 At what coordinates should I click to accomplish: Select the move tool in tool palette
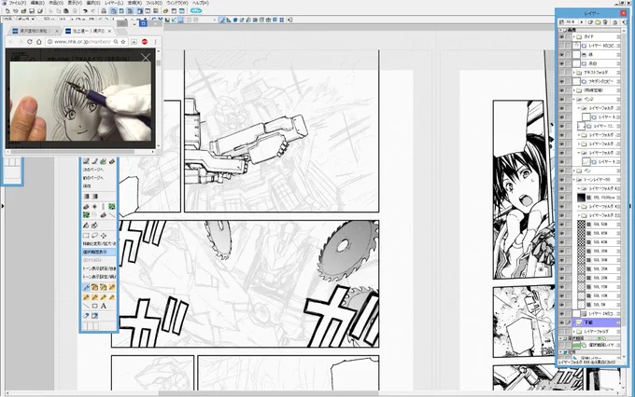tap(104, 235)
